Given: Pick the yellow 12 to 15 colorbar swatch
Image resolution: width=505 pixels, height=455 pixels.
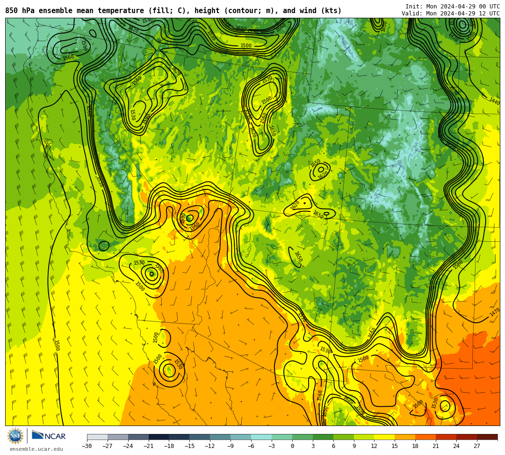Looking at the screenshot, I should [x=385, y=437].
